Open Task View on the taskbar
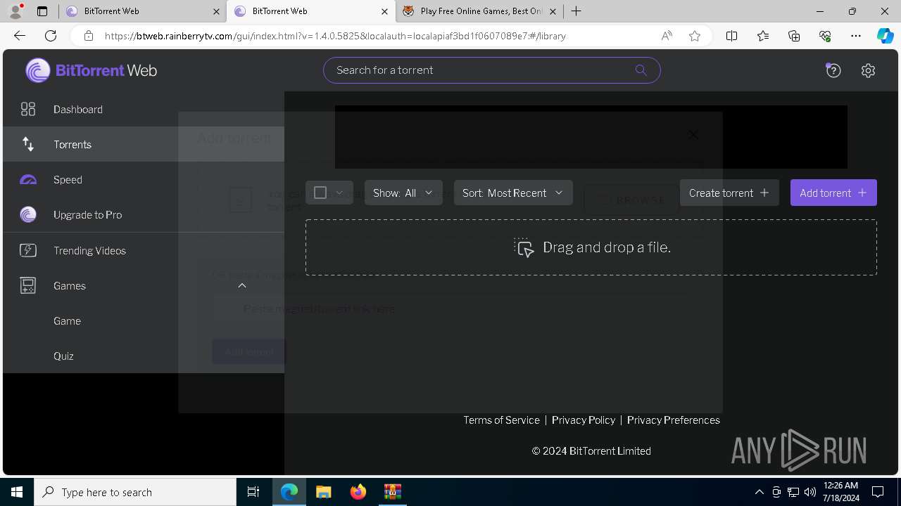 (253, 492)
